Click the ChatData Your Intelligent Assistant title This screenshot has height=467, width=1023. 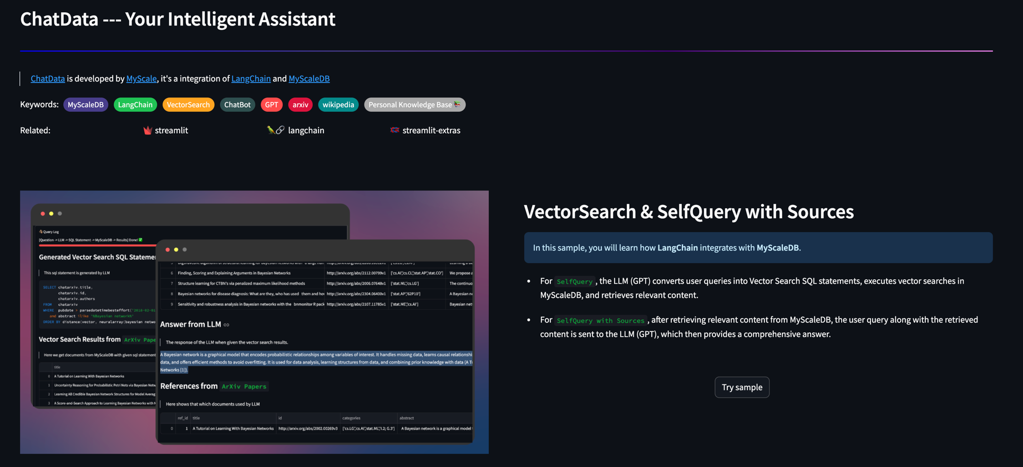click(x=178, y=19)
